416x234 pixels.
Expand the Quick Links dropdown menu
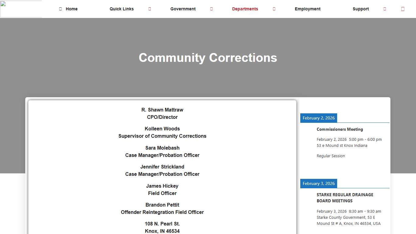coord(122,9)
